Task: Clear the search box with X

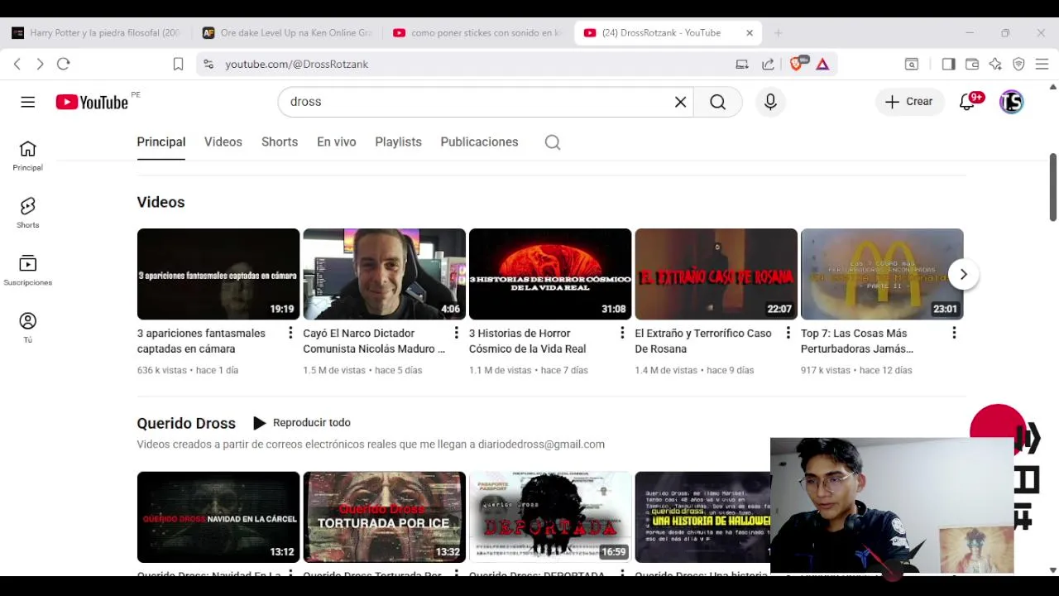Action: (680, 102)
